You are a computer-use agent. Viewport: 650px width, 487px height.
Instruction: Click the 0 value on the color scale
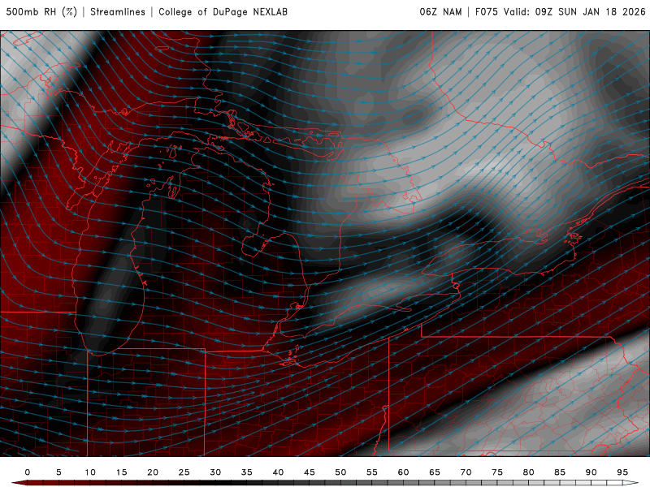(x=28, y=472)
